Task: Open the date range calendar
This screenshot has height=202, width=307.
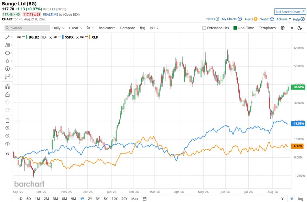Action: [x=145, y=199]
